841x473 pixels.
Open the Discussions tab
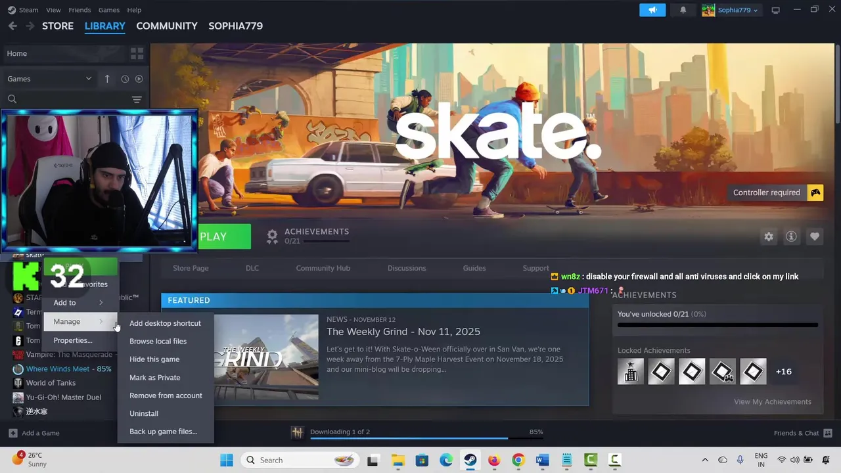407,268
